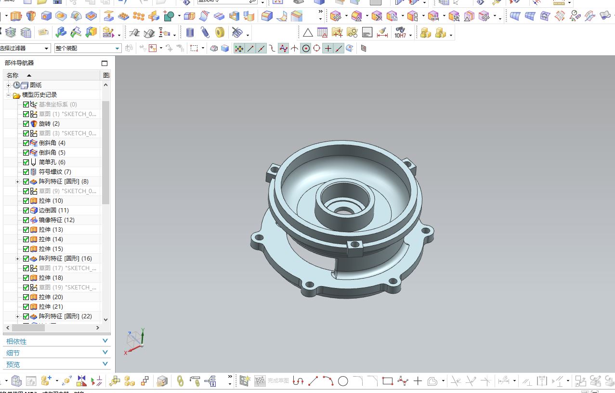Toggle the arc center snap point icon
This screenshot has width=615, height=393.
point(306,48)
